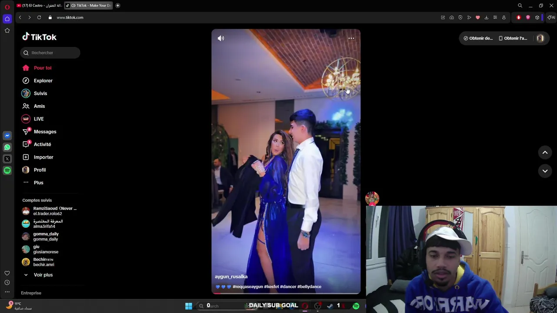The height and width of the screenshot is (313, 557).
Task: Open Spotify in the Opera sidebar
Action: click(x=7, y=171)
